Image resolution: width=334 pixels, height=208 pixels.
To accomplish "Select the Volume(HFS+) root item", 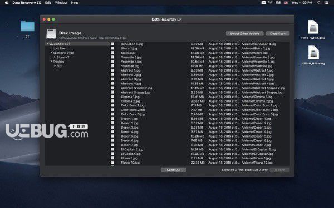I will (x=60, y=44).
